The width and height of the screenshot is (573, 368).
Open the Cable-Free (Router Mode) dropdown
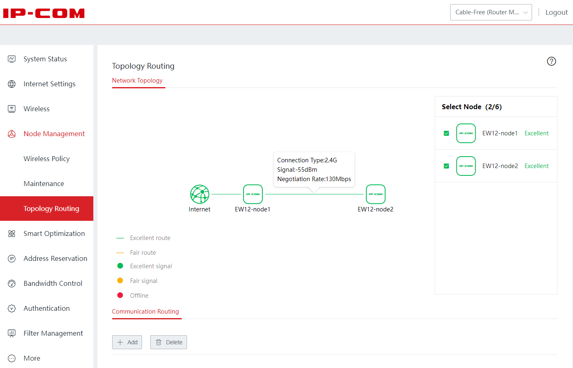(x=491, y=12)
